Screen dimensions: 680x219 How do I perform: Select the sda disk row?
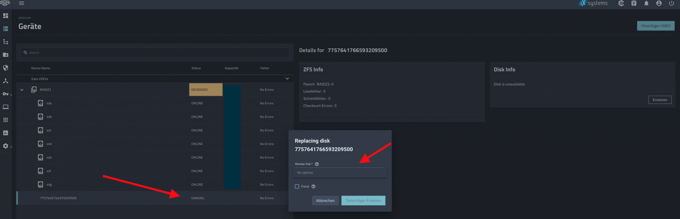coord(155,103)
